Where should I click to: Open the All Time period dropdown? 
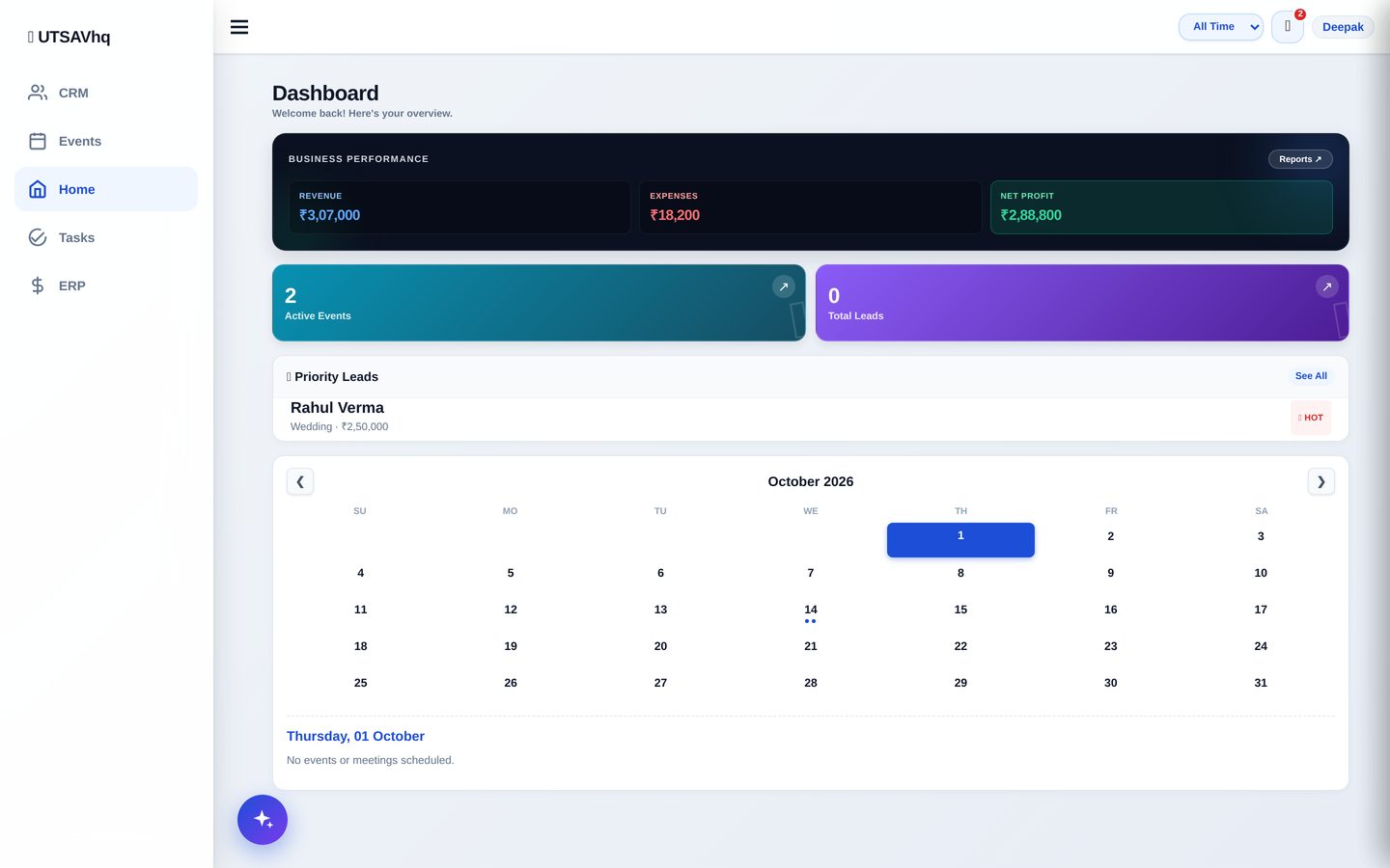pyautogui.click(x=1221, y=27)
